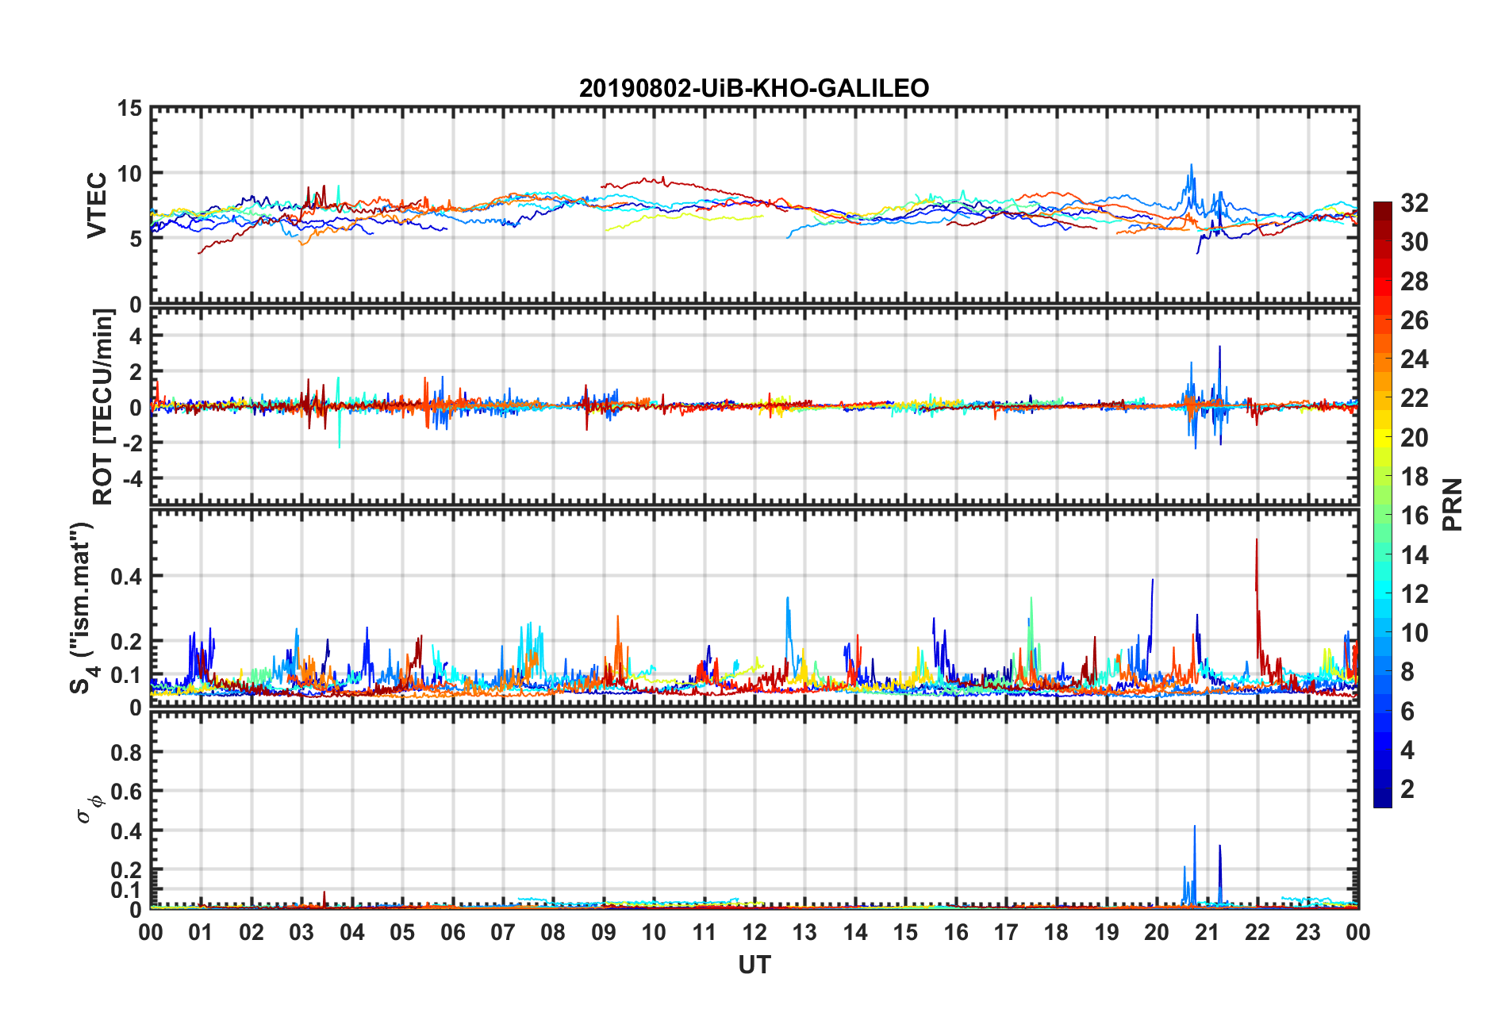Select the UT x-axis label
Screen dimensions: 1509x1009
(x=754, y=965)
